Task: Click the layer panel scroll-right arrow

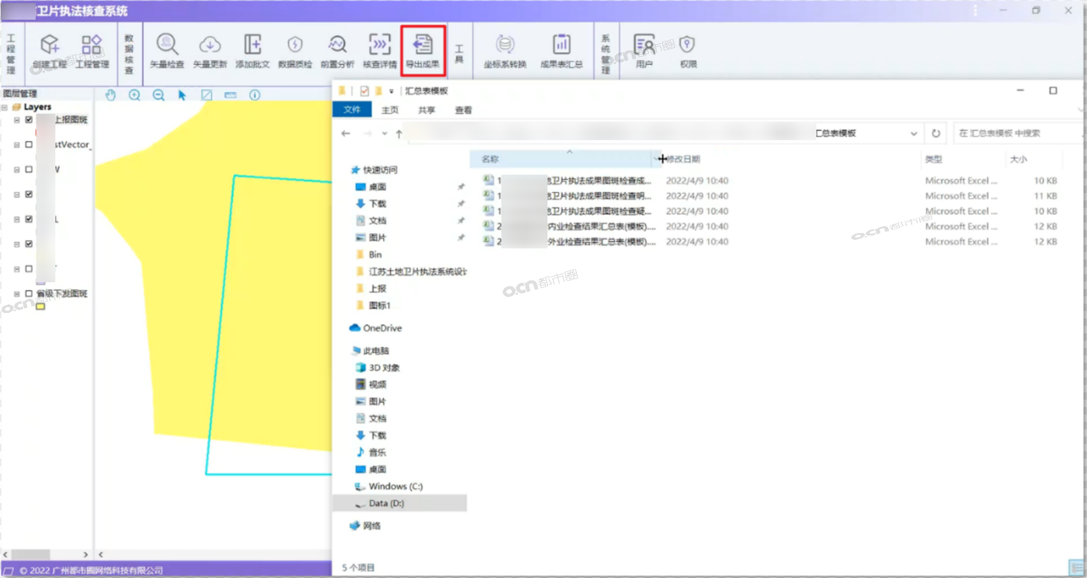Action: coord(86,555)
